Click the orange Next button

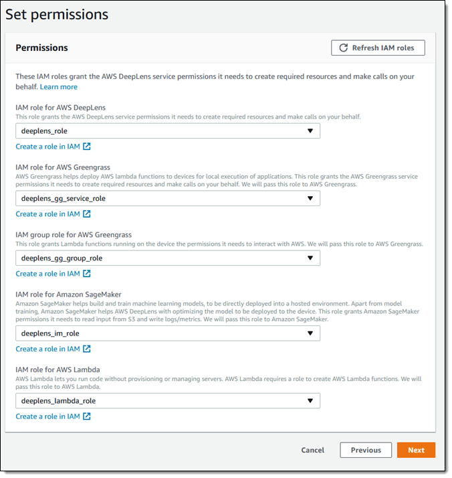(416, 450)
